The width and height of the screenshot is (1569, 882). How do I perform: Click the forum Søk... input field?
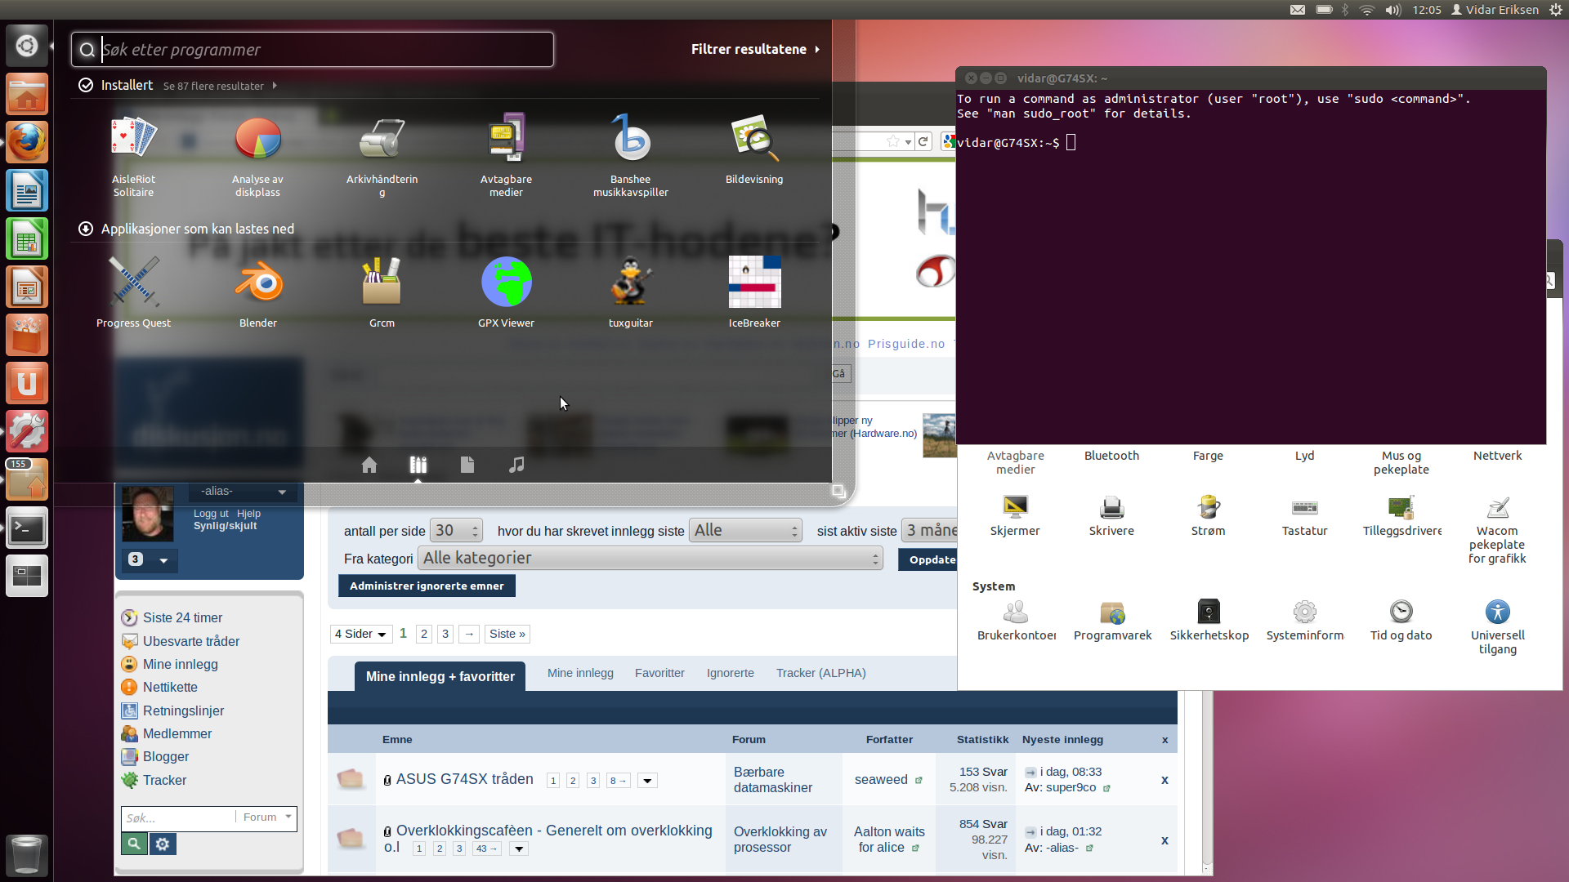[179, 817]
